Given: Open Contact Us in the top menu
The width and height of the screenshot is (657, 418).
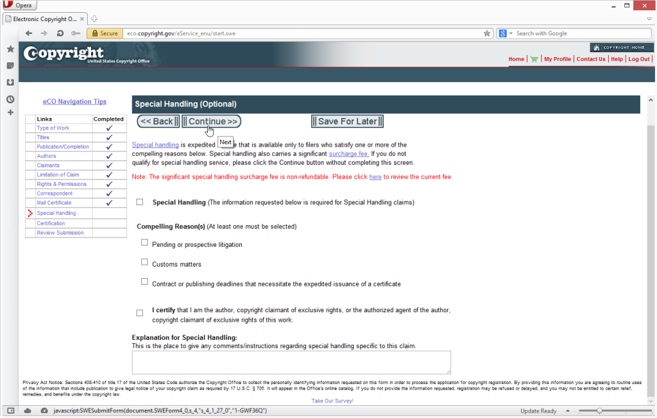Looking at the screenshot, I should click(x=591, y=59).
